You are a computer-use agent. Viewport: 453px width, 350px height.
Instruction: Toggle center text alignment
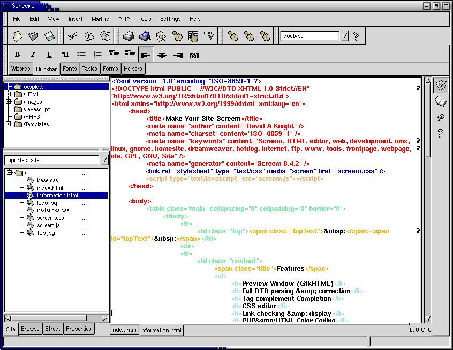162,54
